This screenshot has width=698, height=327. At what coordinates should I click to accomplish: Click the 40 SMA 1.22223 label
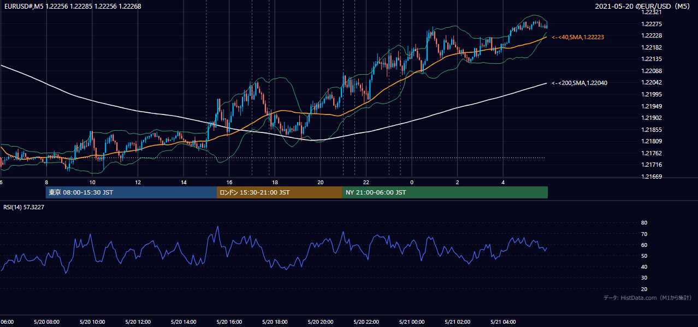[x=578, y=37]
